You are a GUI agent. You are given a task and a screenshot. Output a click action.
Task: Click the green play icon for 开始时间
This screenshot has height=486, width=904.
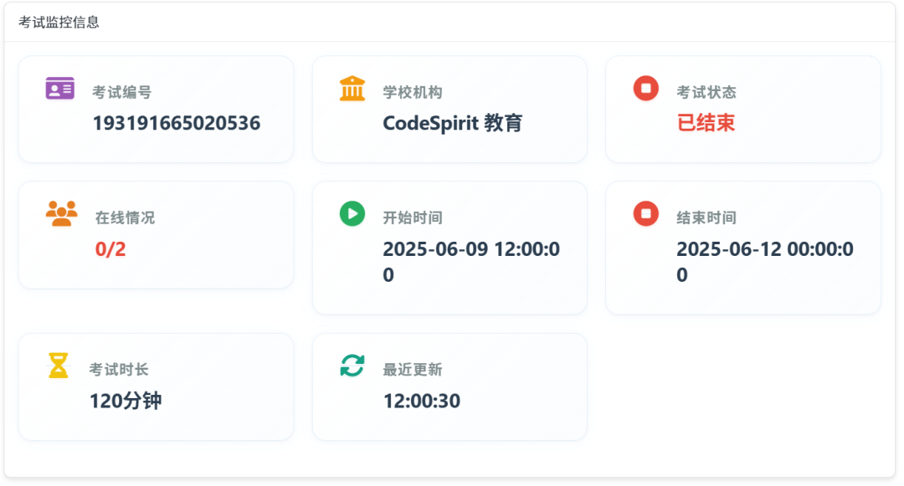pos(352,213)
